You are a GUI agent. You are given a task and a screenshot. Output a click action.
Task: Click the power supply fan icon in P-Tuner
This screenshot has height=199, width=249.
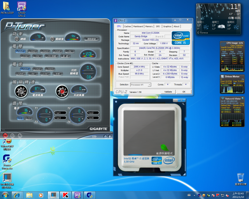(x=21, y=92)
